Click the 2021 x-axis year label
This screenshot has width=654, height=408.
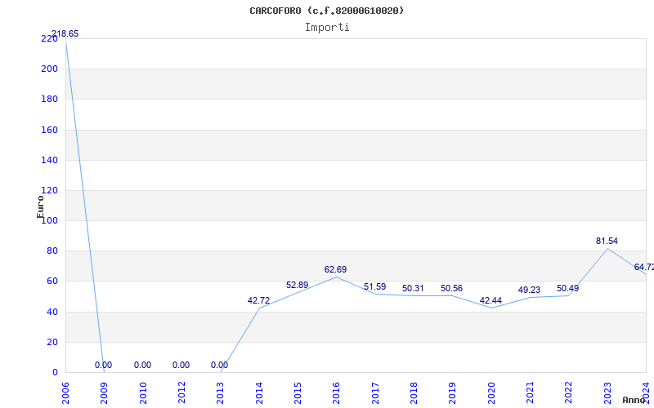pos(530,393)
